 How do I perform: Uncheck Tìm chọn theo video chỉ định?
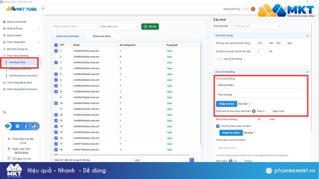pyautogui.click(x=218, y=126)
